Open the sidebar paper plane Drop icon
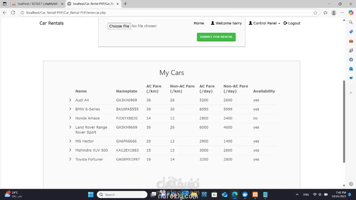Viewport: 356px width, 200px height. pyautogui.click(x=351, y=78)
